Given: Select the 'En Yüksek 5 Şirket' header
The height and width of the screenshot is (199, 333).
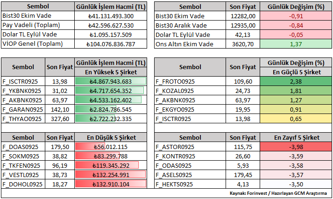Looking at the screenshot, I should (110, 72).
